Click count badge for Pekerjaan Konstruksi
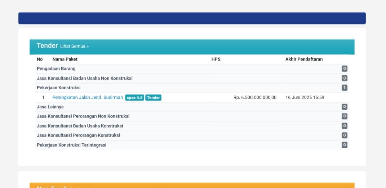The height and width of the screenshot is (188, 386). click(x=345, y=88)
